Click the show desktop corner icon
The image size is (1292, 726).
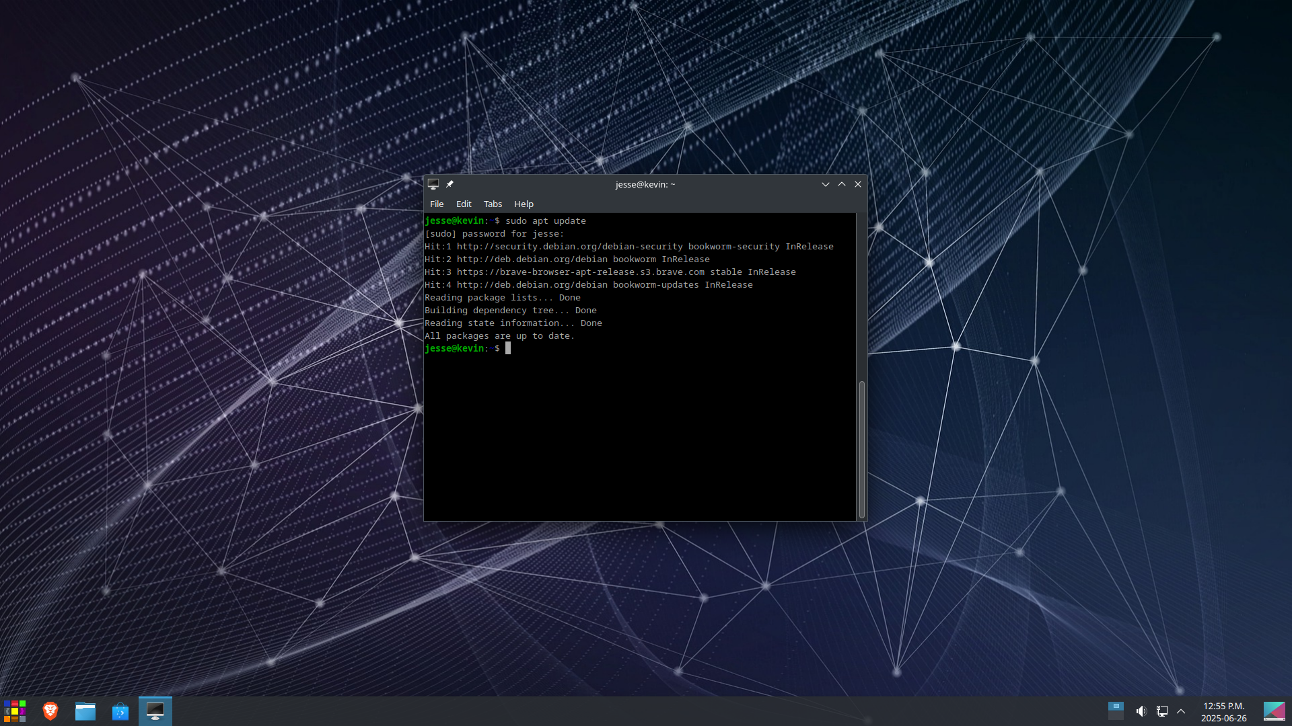tap(1274, 711)
